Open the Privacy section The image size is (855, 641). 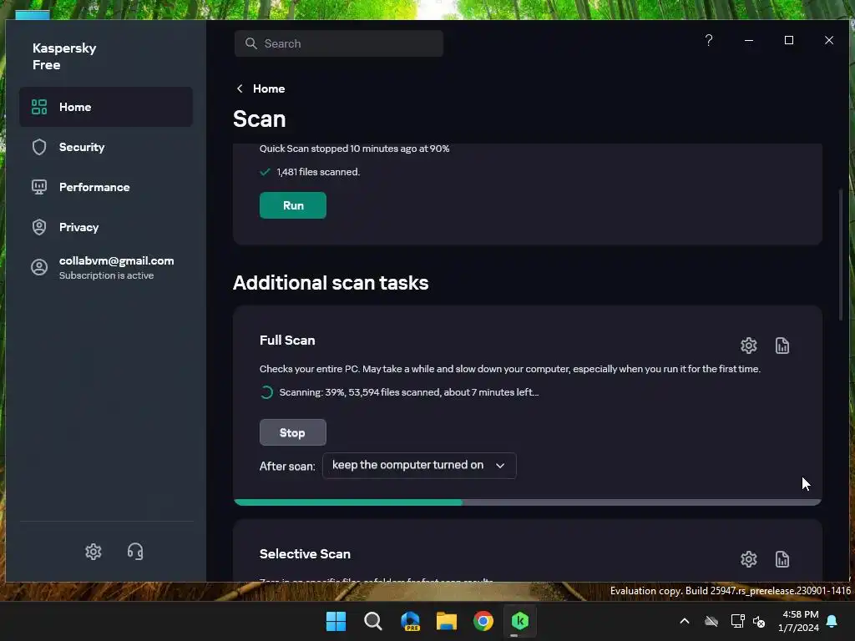(106, 227)
